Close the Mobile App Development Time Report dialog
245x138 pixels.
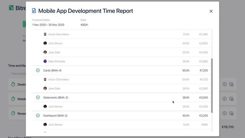[211, 11]
